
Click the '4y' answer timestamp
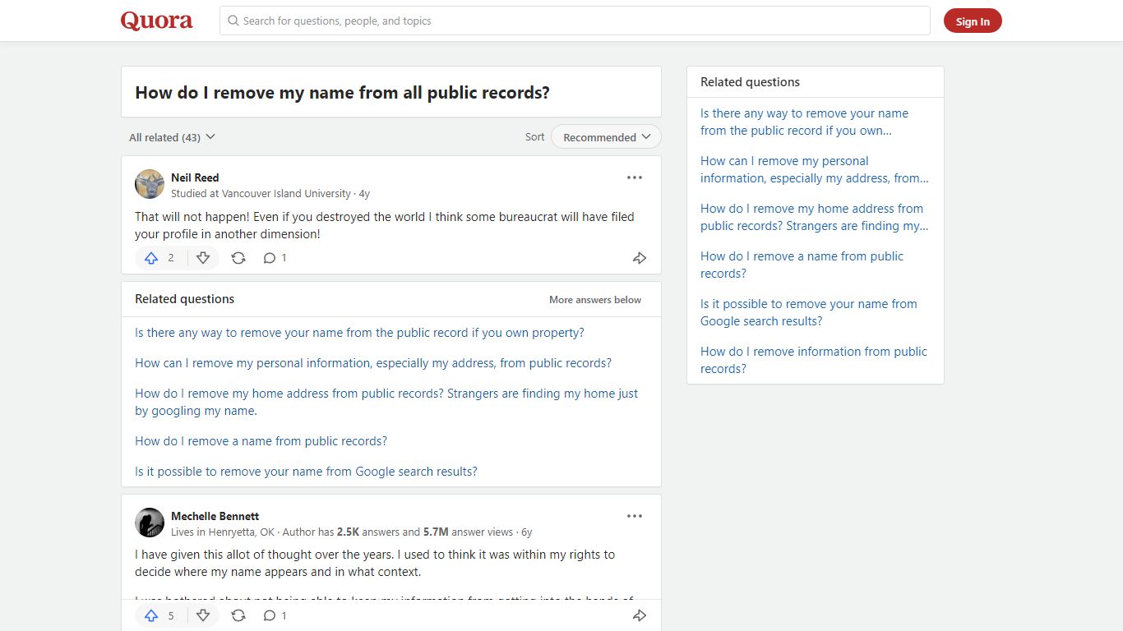[364, 194]
